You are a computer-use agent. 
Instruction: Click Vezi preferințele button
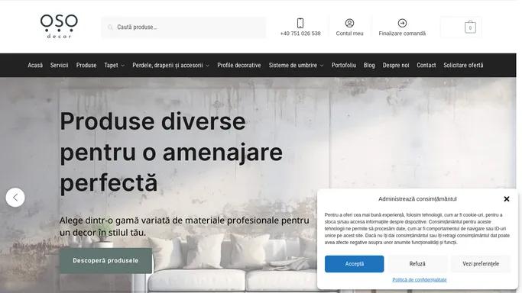point(481,264)
